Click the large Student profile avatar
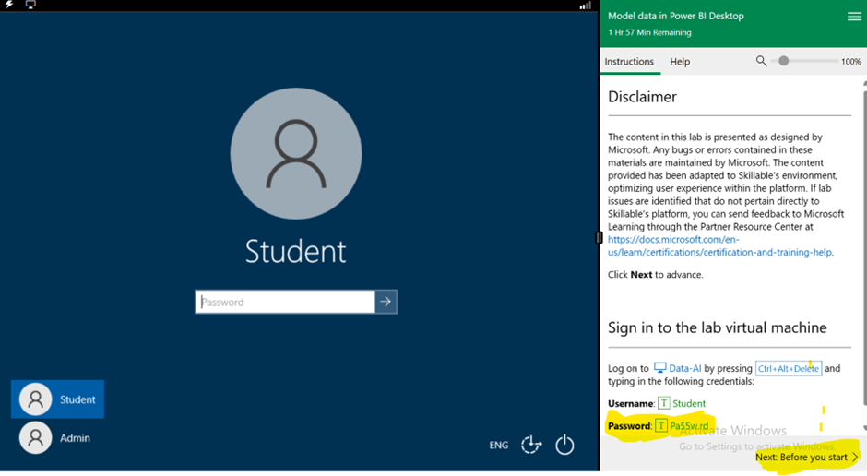This screenshot has width=867, height=476. [296, 154]
